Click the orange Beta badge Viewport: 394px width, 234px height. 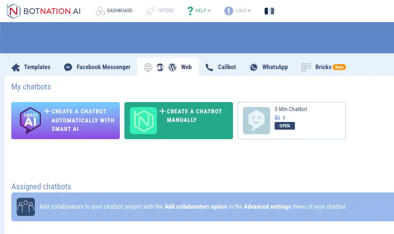click(x=339, y=67)
